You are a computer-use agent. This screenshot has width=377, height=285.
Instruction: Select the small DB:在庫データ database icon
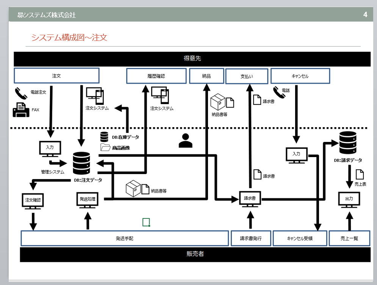pyautogui.click(x=104, y=137)
